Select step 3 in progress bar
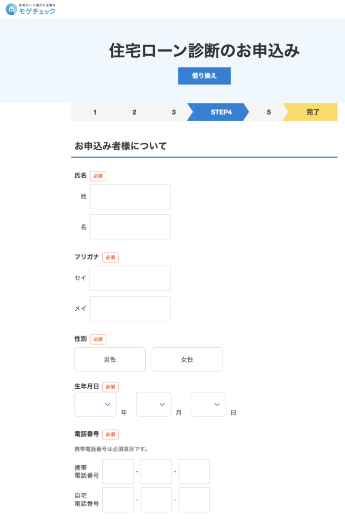Screen dimensions: 345x519 (x=174, y=112)
